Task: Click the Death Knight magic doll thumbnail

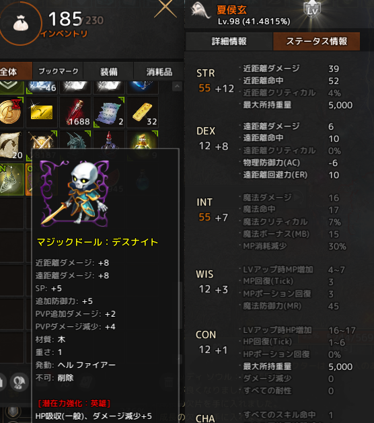Action: pyautogui.click(x=75, y=194)
